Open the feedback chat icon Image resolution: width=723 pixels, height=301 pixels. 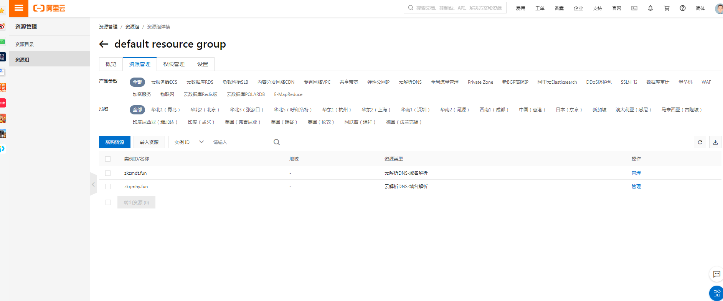(x=716, y=274)
